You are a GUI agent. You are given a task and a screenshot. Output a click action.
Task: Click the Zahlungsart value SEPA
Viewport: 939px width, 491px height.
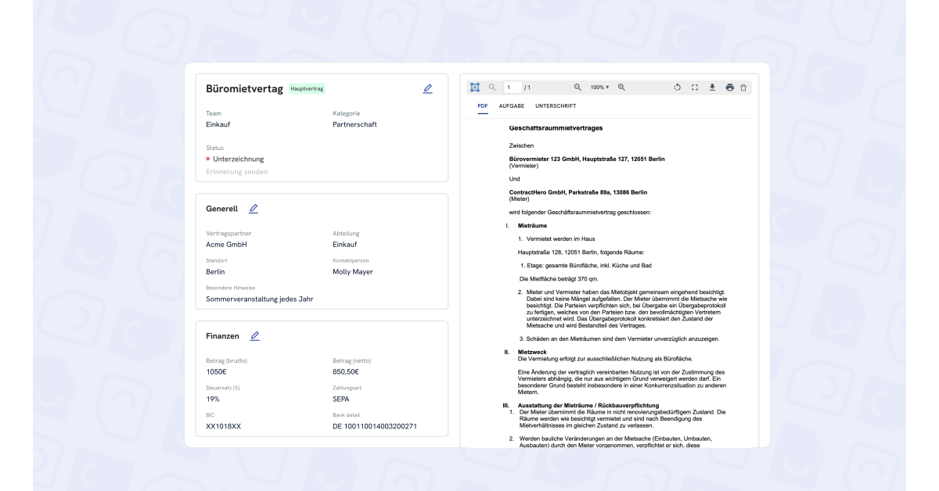[343, 399]
